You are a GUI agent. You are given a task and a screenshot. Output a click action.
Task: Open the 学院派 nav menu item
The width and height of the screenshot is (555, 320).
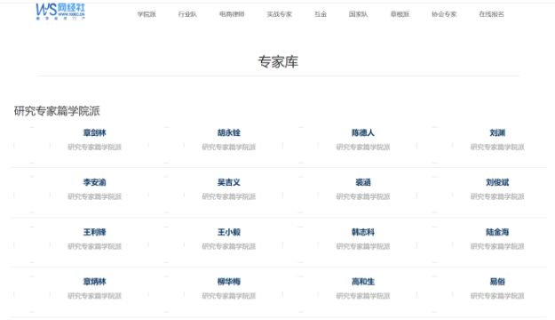[x=147, y=14]
